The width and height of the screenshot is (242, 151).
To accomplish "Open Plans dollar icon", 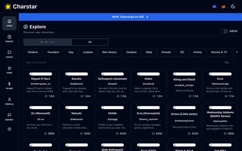I will click(9, 86).
